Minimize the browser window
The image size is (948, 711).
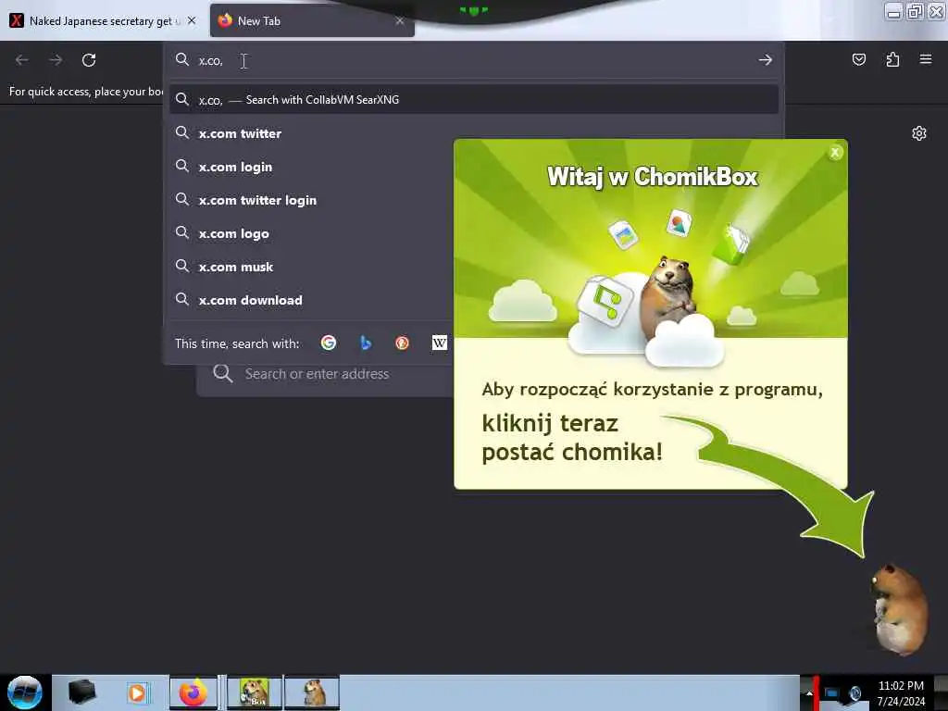click(893, 11)
